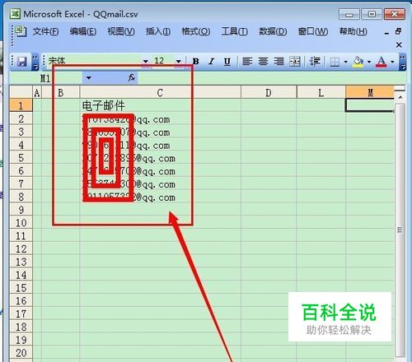Open the font size dropdown
This screenshot has height=362, width=412.
[178, 61]
